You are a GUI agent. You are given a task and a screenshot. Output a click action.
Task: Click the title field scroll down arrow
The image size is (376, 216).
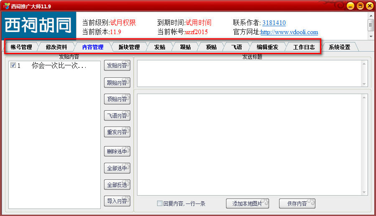point(364,84)
